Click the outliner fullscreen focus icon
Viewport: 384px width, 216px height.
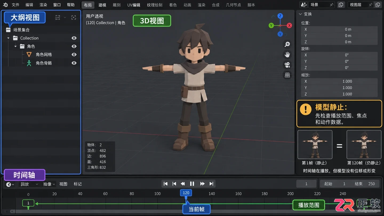(x=74, y=18)
